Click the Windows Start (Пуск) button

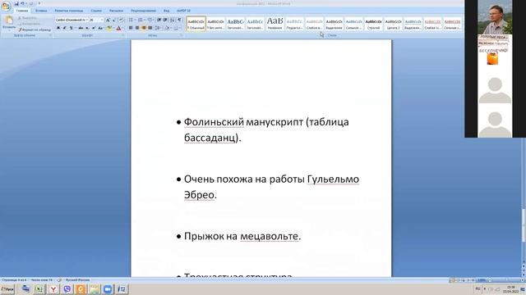pos(7,289)
